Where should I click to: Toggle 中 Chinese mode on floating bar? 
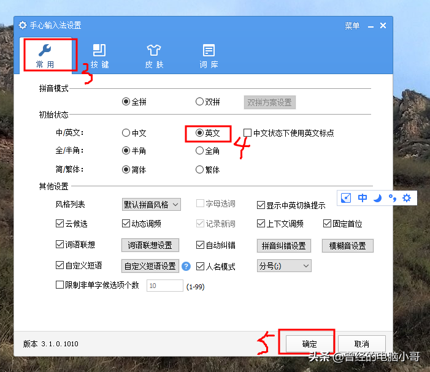tap(363, 198)
